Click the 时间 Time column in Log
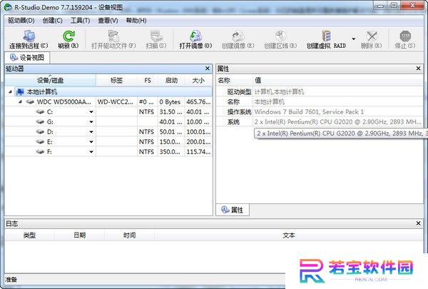This screenshot has width=428, height=289. click(129, 235)
